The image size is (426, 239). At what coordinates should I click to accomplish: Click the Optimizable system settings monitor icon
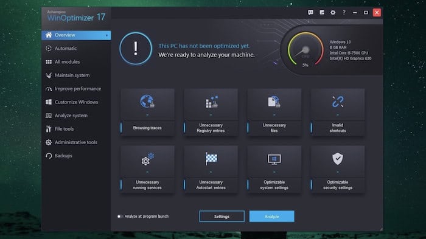pos(274,159)
